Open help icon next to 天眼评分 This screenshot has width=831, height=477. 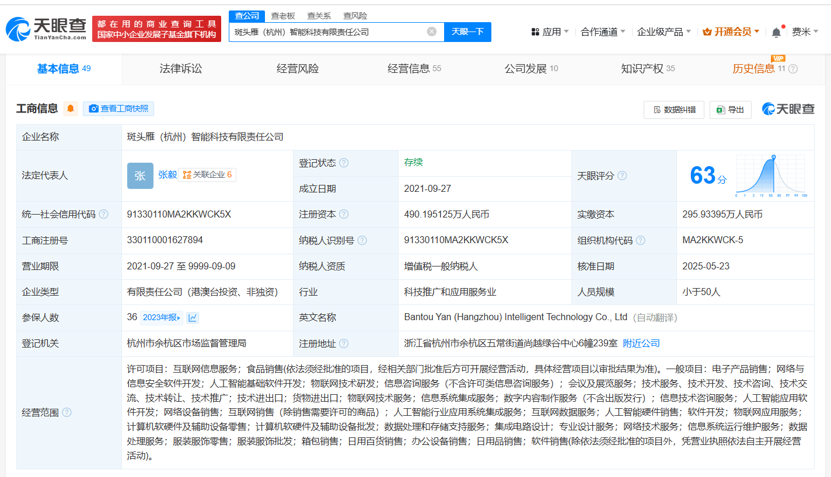click(622, 176)
